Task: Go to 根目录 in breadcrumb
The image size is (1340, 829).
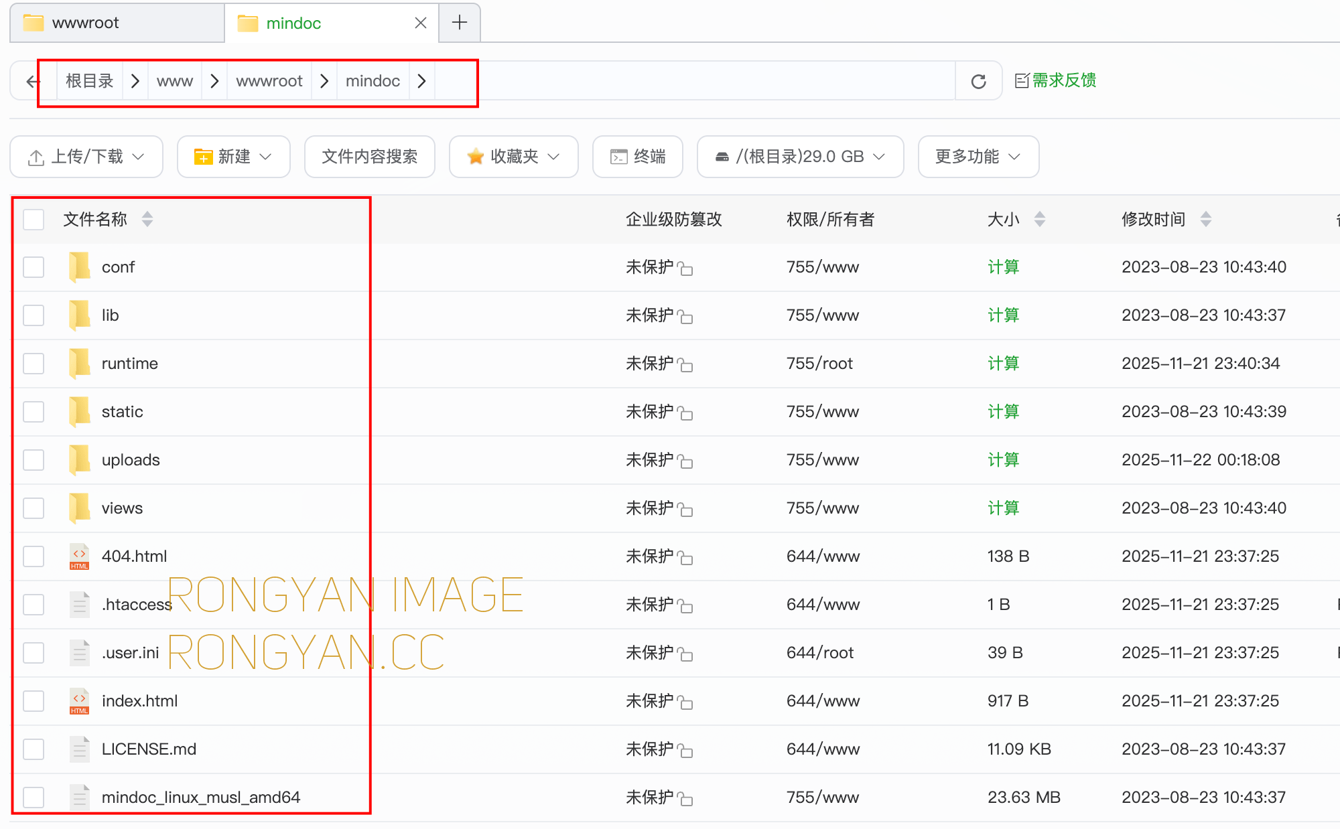Action: click(90, 81)
